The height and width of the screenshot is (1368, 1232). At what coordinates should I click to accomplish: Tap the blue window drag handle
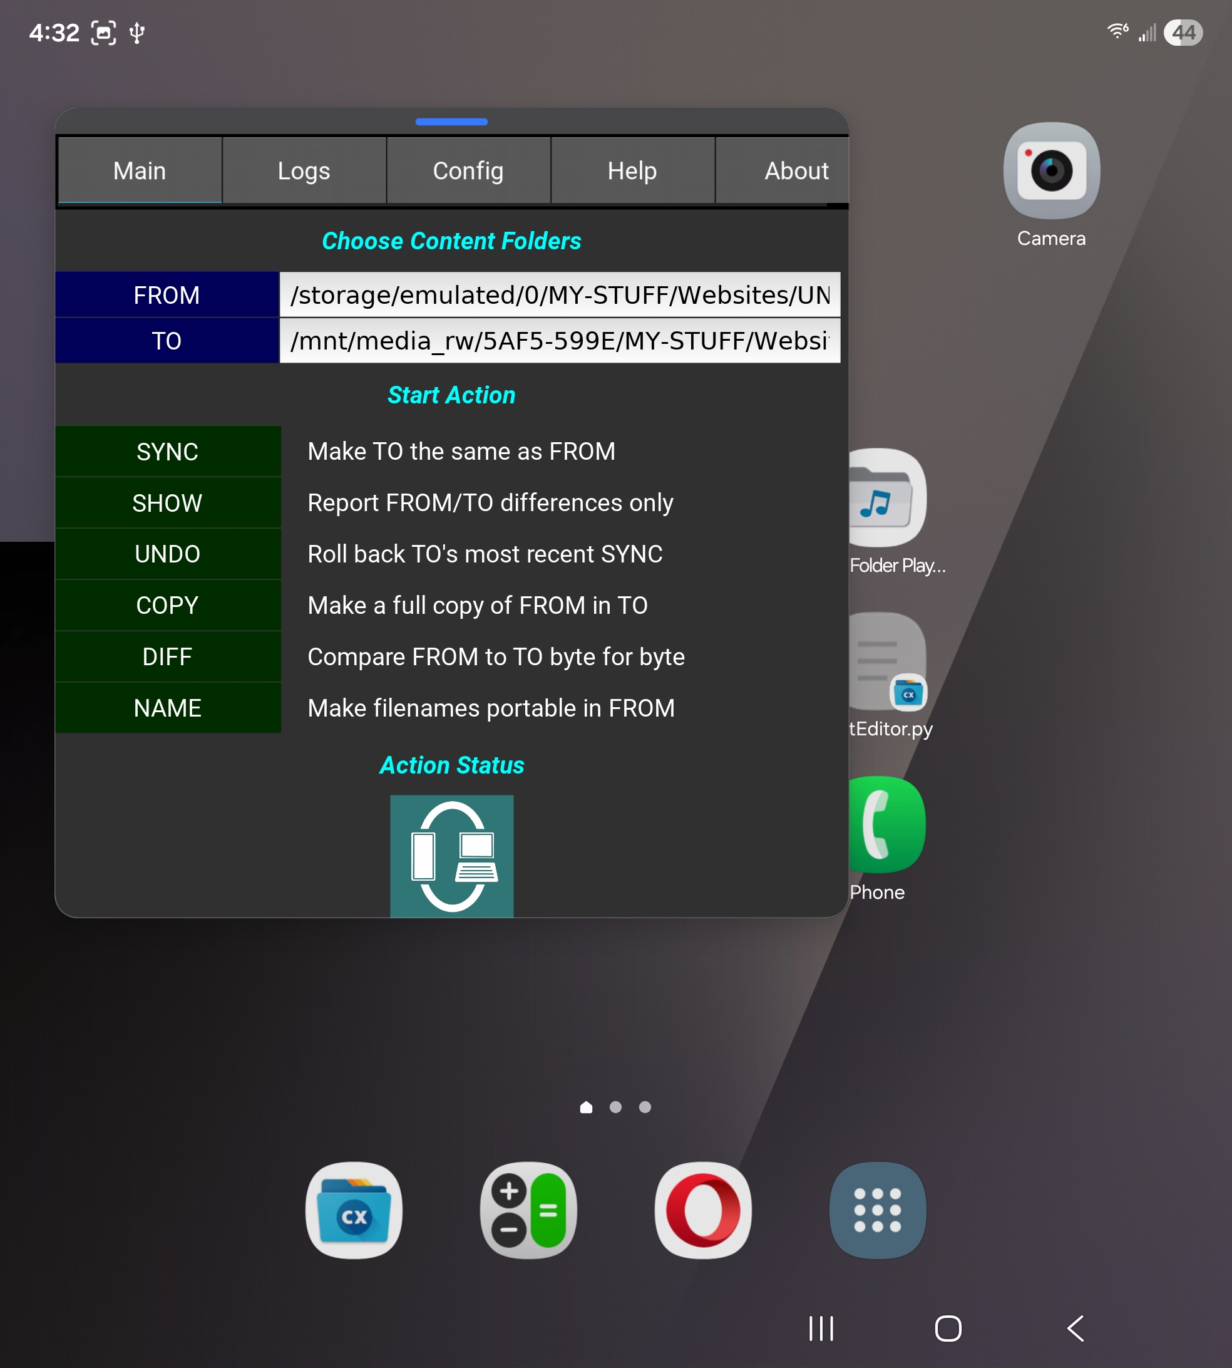(x=451, y=122)
